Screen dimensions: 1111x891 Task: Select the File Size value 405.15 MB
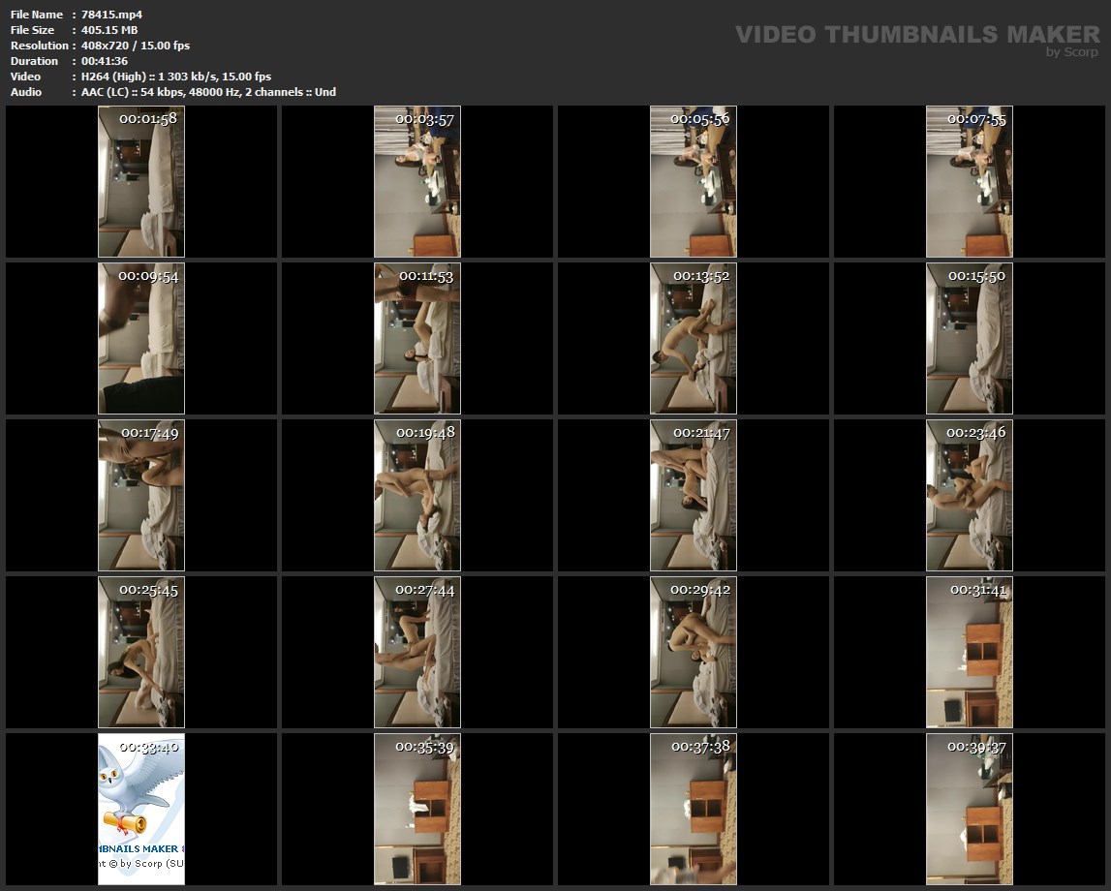[x=109, y=30]
